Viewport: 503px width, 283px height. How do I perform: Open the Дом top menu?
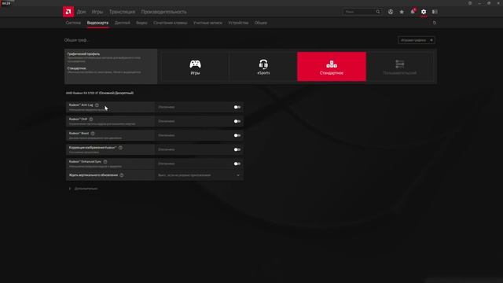(x=81, y=12)
